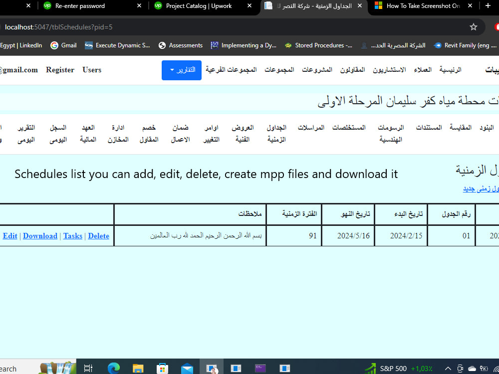Open المجموعات الفرعية subgroups nav item
Screen dimensions: 499x374
pyautogui.click(x=231, y=70)
